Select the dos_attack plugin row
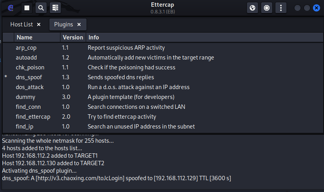Image resolution: width=324 pixels, height=192 pixels. (x=30, y=87)
